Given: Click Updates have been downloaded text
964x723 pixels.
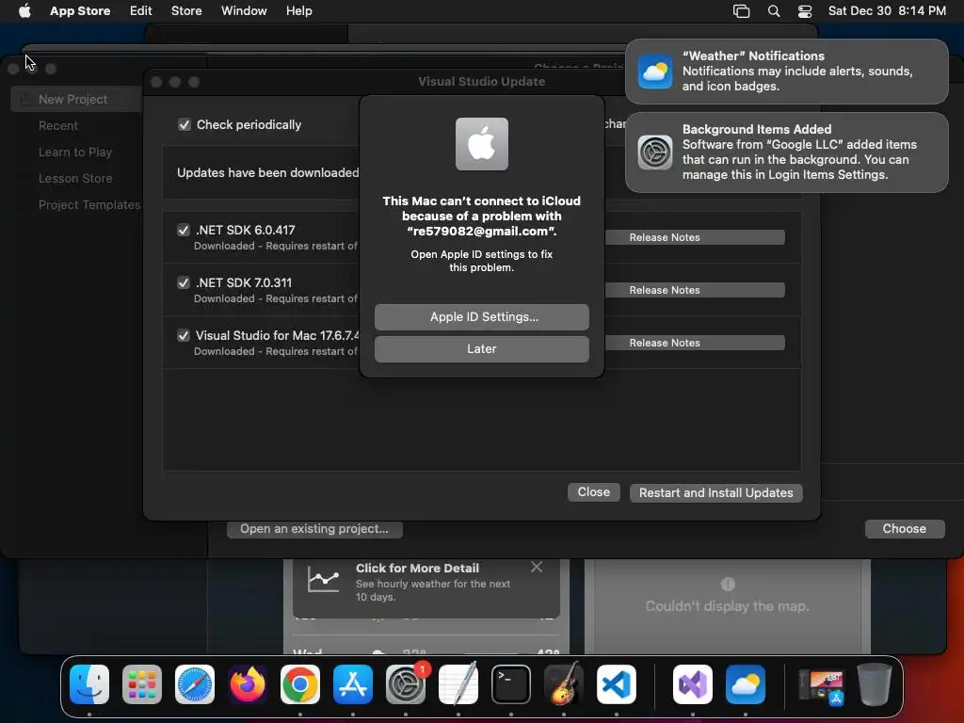Looking at the screenshot, I should pyautogui.click(x=268, y=173).
